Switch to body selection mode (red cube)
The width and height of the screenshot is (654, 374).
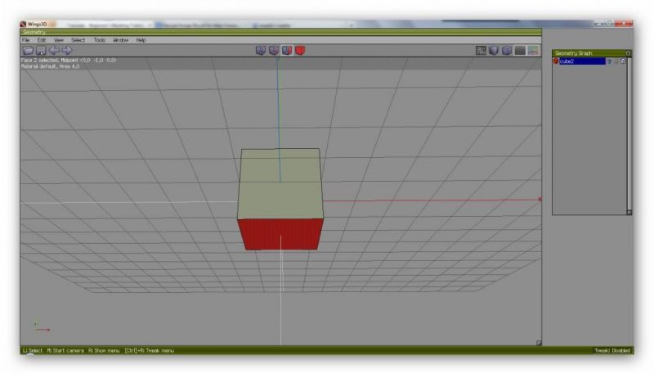[x=300, y=51]
